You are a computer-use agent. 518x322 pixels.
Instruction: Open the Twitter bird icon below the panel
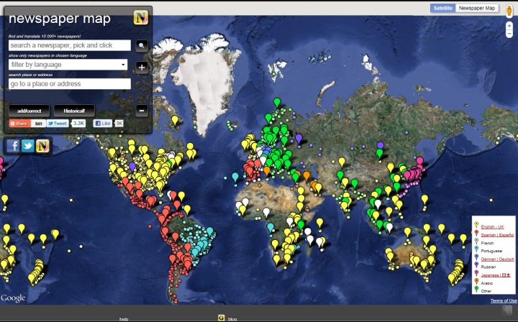point(28,145)
